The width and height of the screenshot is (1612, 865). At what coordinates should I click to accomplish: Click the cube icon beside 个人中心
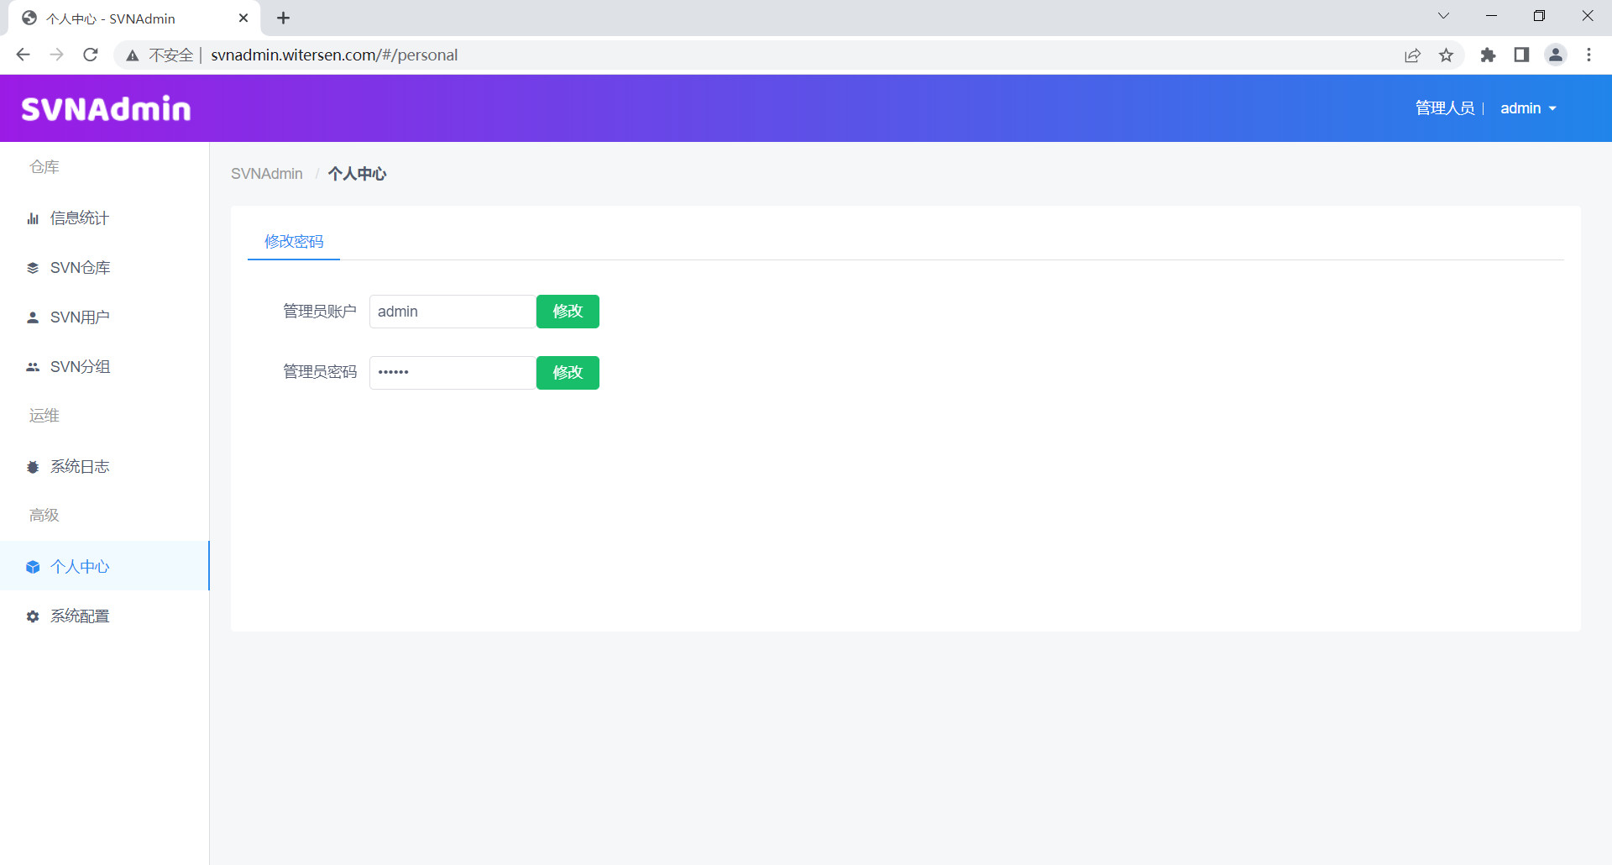[x=33, y=567]
